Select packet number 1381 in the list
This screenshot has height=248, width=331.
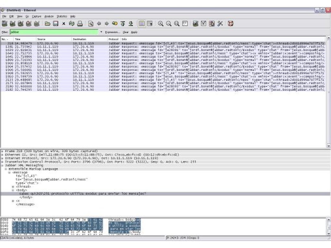click(163, 47)
